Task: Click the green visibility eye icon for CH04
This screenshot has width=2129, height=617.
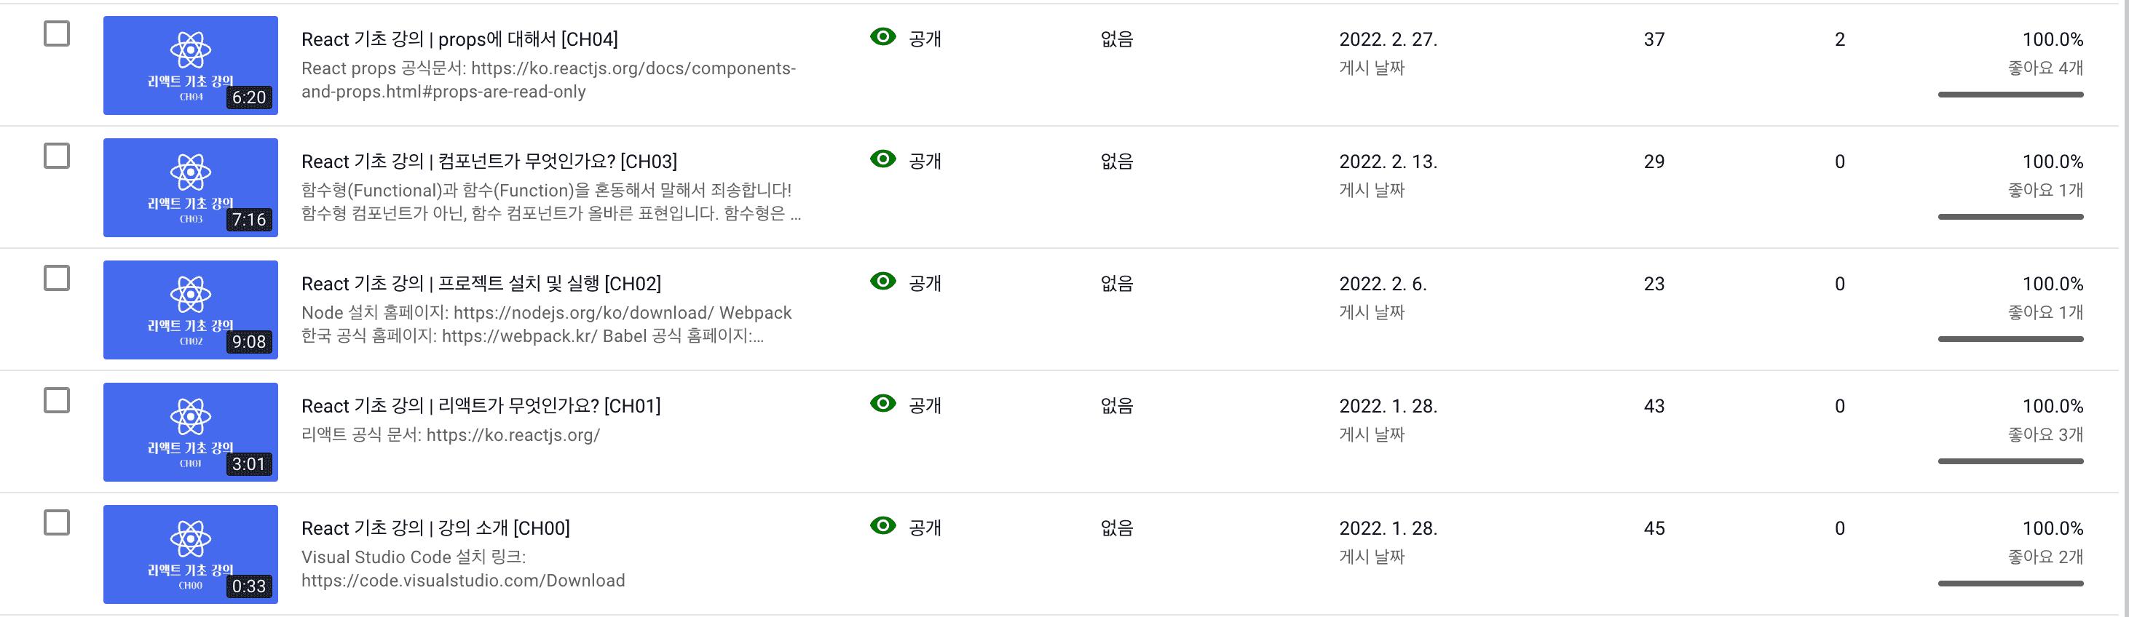Action: tap(882, 37)
